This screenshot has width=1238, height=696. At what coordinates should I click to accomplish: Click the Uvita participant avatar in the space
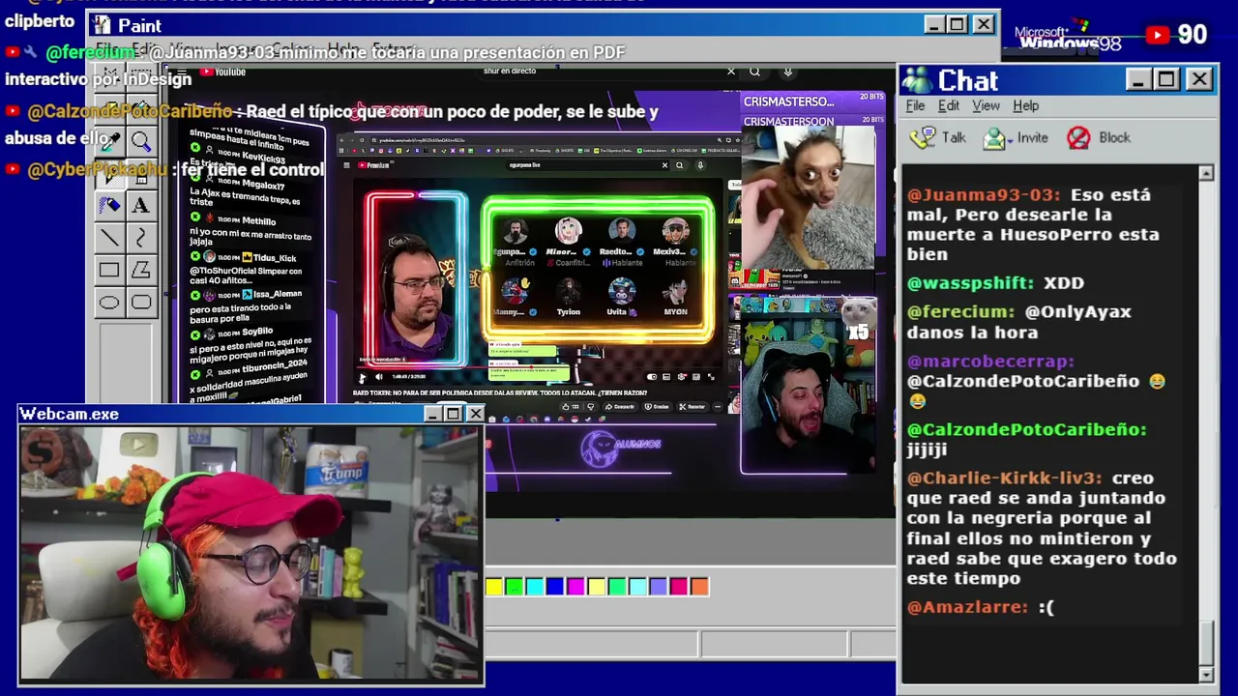click(x=621, y=291)
